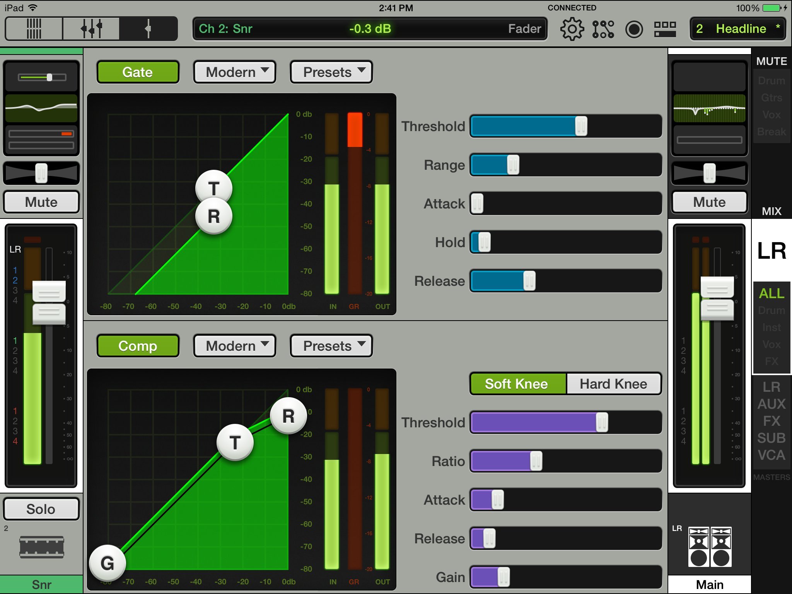
Task: Select AUX in the masters list
Action: (x=771, y=404)
